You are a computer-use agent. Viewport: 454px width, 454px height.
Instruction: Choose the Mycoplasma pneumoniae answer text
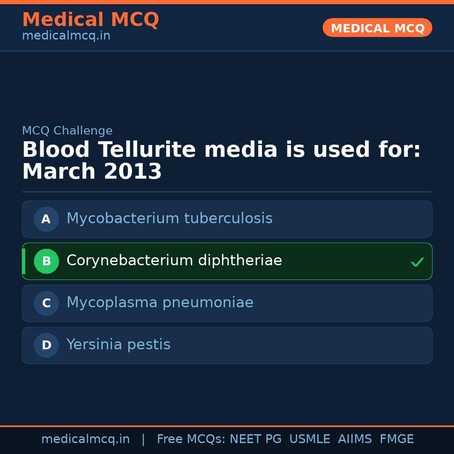click(160, 303)
